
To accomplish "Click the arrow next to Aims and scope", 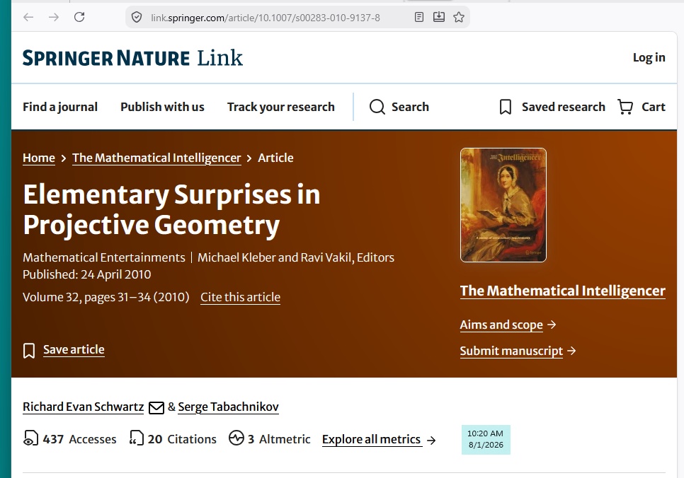I will tap(552, 325).
